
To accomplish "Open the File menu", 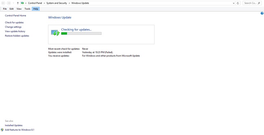I will coord(5,9).
